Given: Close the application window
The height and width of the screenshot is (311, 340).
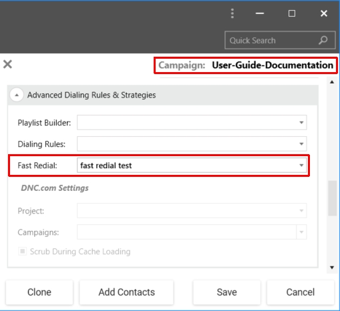Looking at the screenshot, I should tap(324, 13).
